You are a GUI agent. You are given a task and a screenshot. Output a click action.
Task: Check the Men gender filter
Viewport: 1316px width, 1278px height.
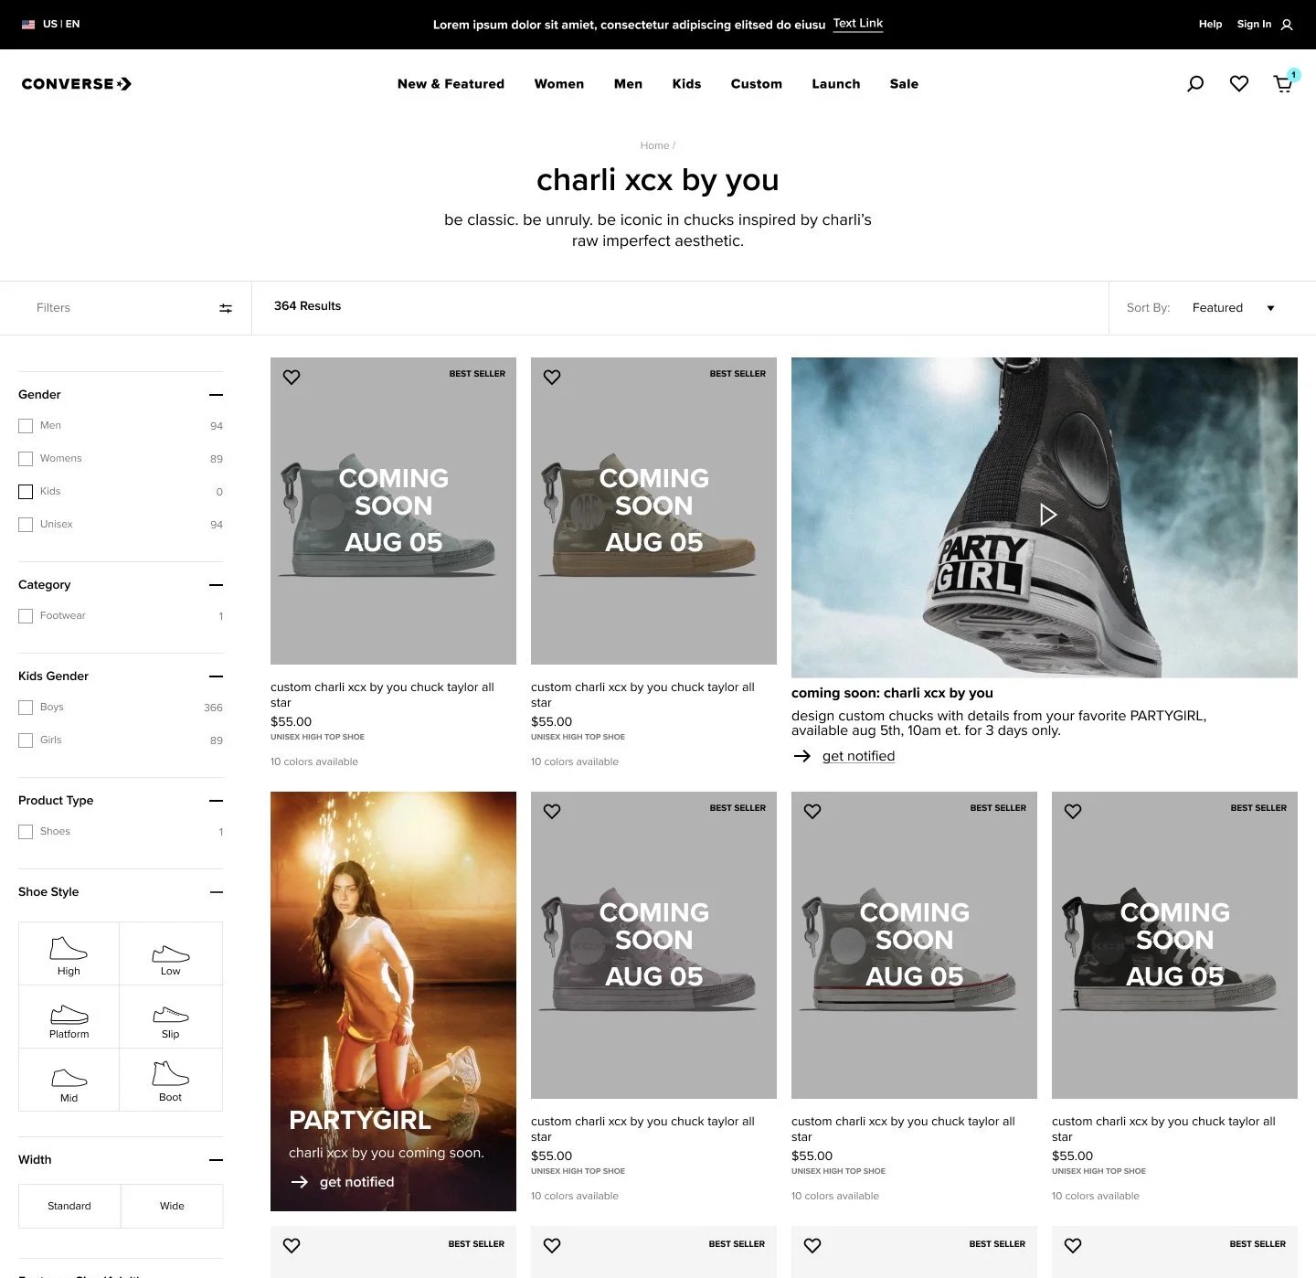25,425
